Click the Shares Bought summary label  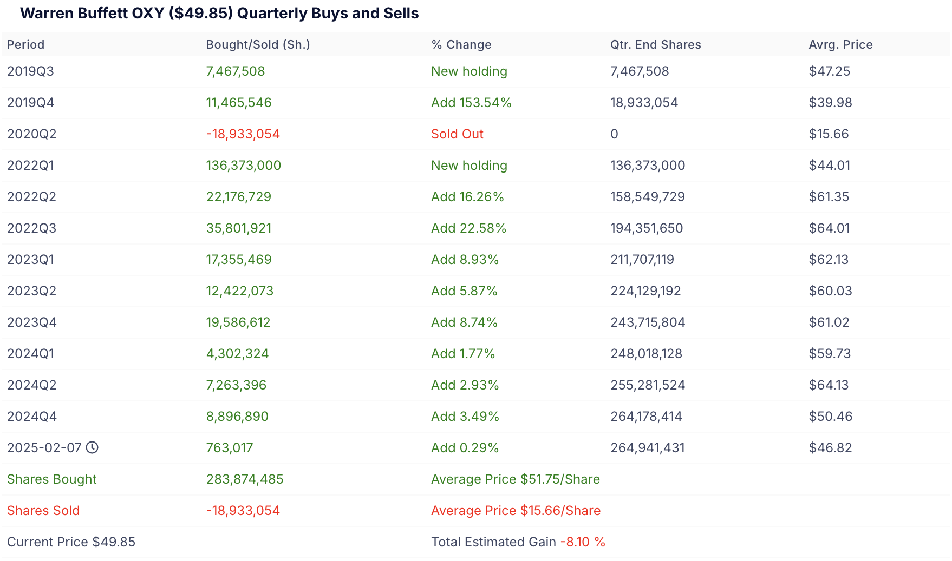point(51,479)
